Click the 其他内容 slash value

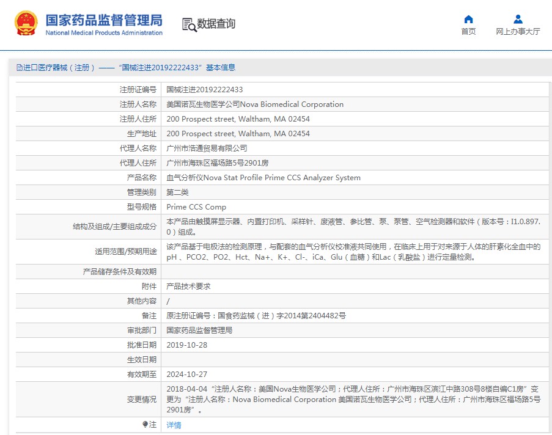point(168,301)
